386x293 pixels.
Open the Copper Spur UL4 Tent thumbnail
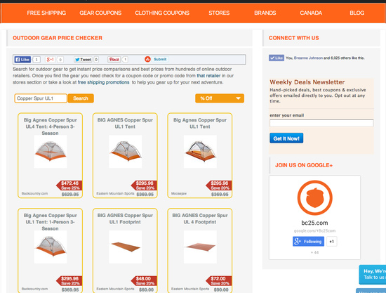point(51,152)
